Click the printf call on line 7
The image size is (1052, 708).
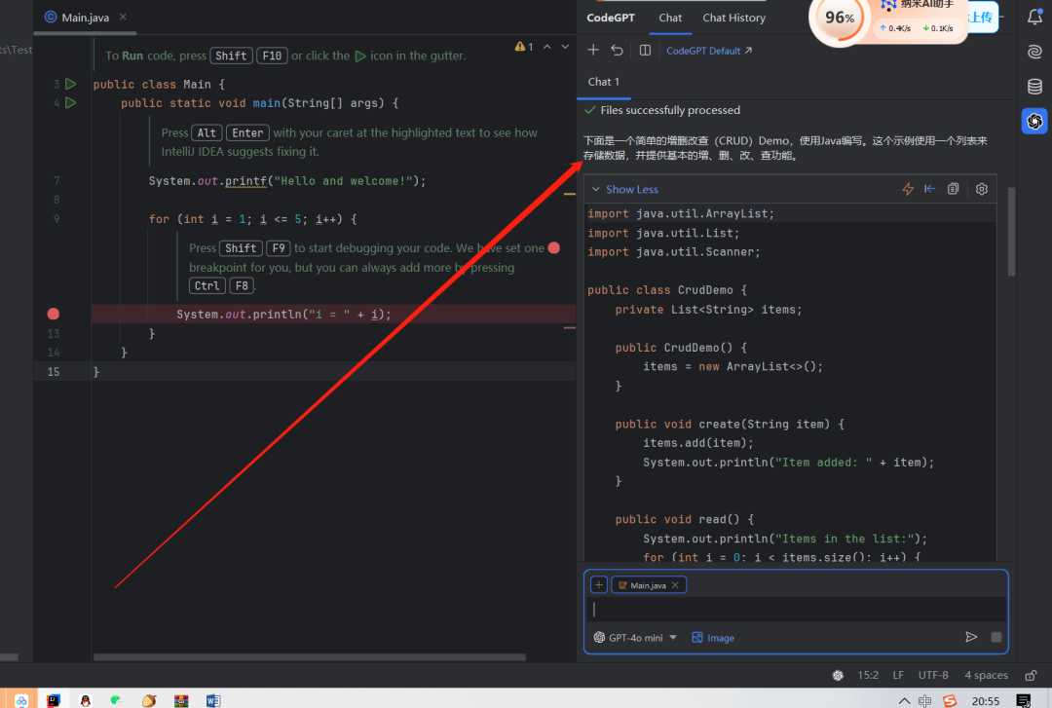(244, 180)
